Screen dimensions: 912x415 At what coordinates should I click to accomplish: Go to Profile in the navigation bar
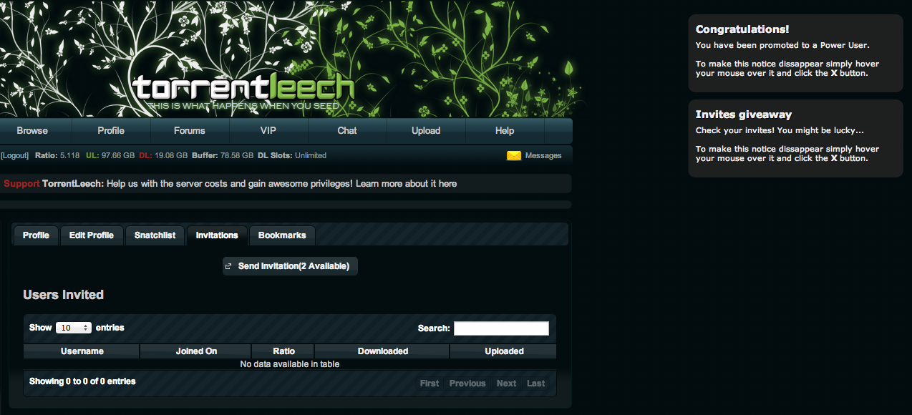pyautogui.click(x=111, y=131)
